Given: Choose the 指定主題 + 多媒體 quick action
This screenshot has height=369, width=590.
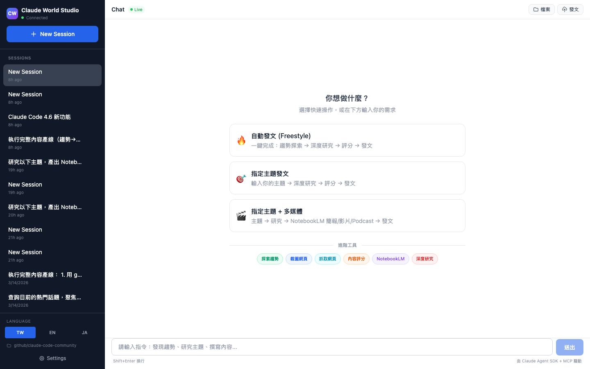Looking at the screenshot, I should point(347,216).
